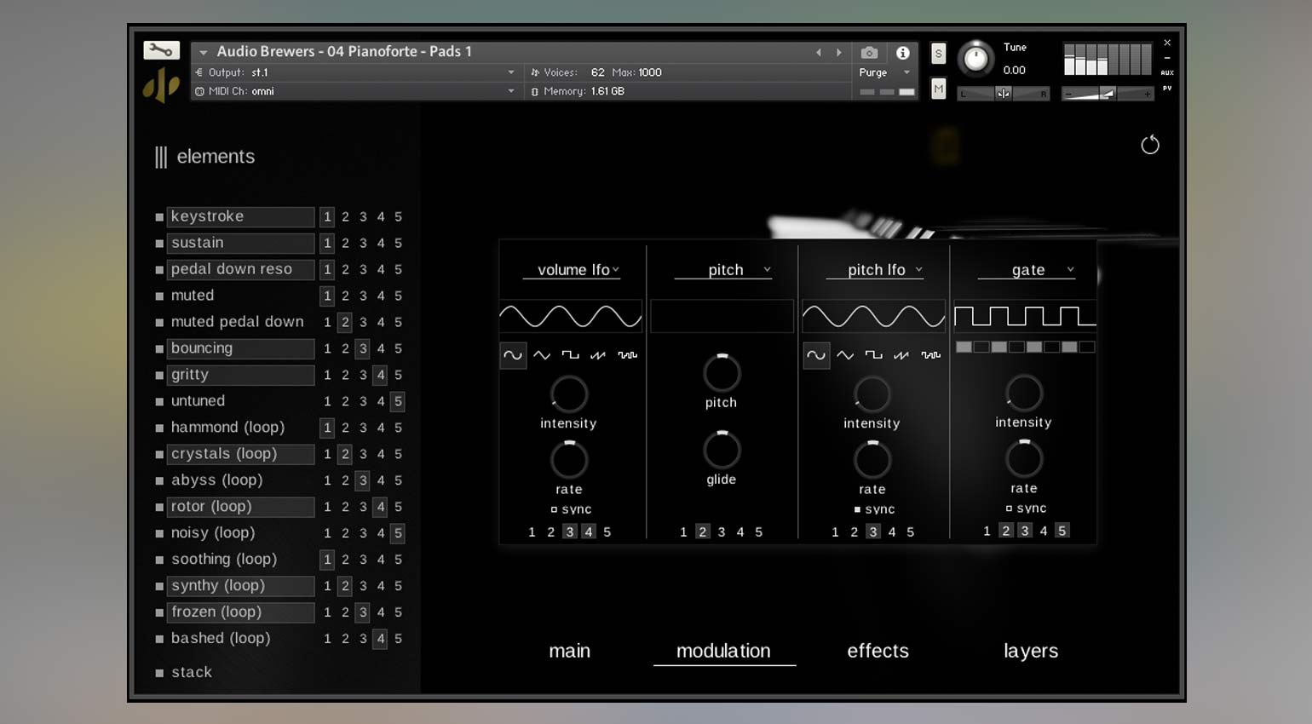Adjust the Tune knob
This screenshot has width=1312, height=724.
975,59
